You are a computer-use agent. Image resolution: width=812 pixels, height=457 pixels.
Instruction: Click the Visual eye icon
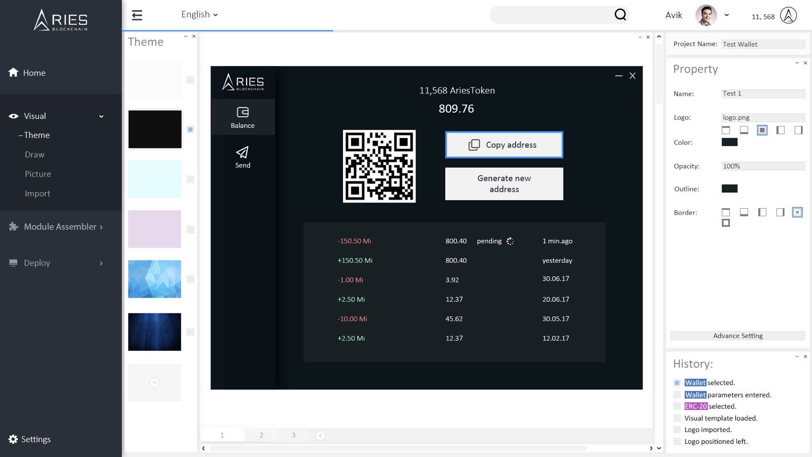pos(14,116)
